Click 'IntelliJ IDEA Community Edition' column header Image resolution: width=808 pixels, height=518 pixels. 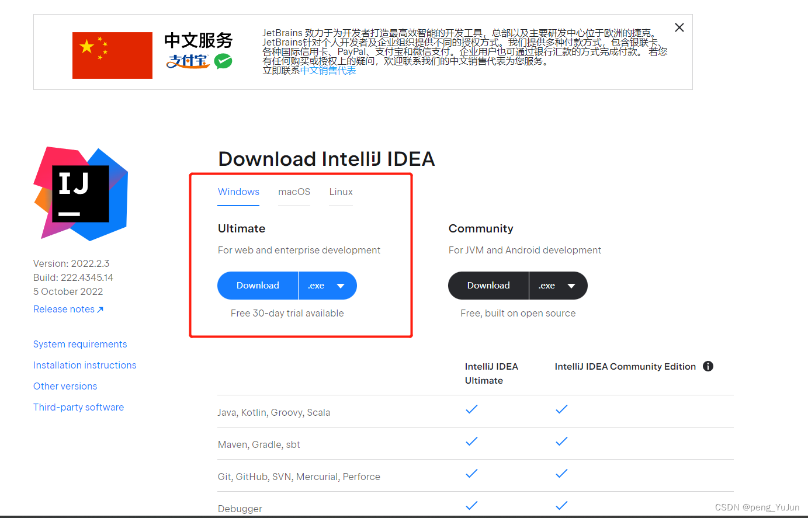625,366
